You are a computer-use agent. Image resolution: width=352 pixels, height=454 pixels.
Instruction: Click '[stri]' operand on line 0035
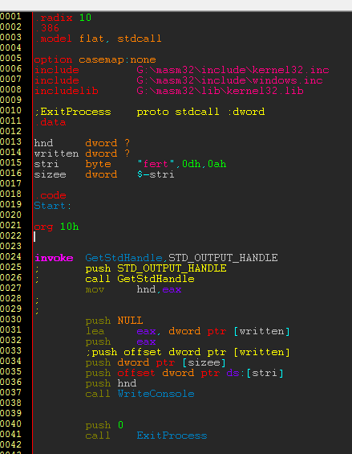tap(265, 373)
